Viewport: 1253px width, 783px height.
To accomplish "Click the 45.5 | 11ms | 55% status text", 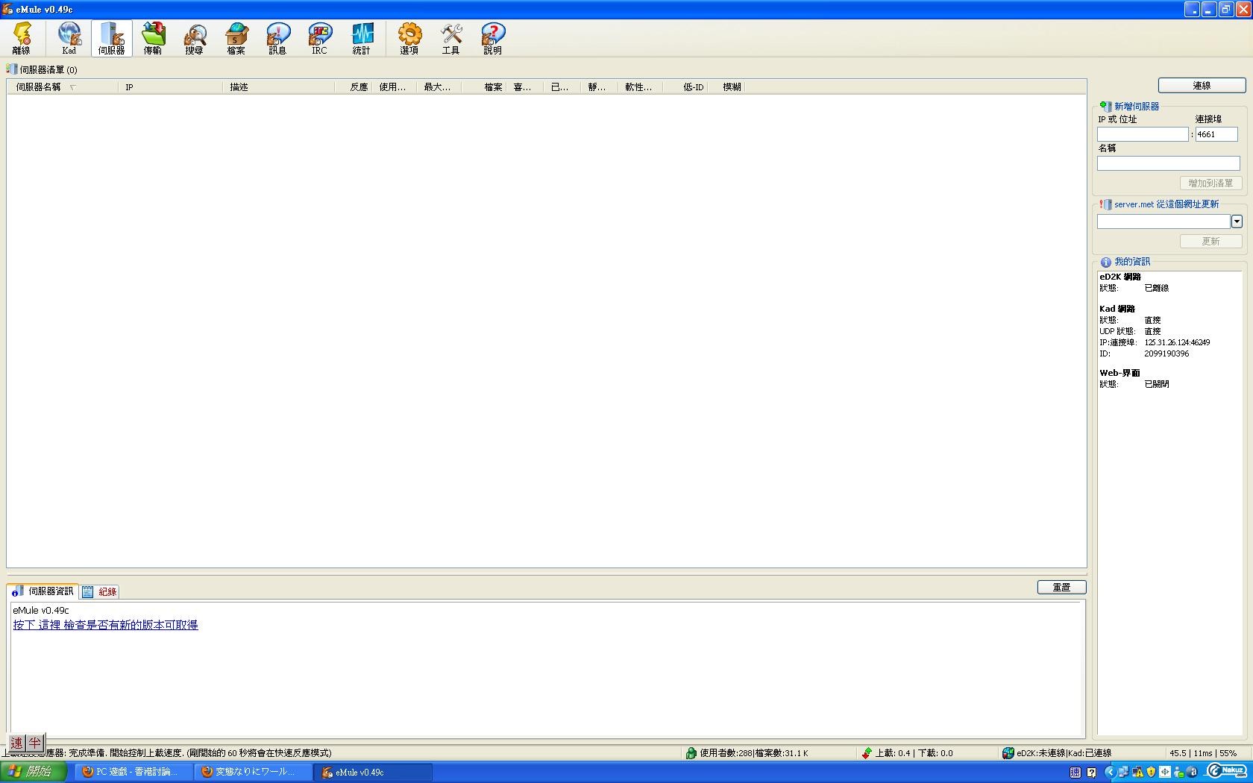I will pyautogui.click(x=1202, y=753).
